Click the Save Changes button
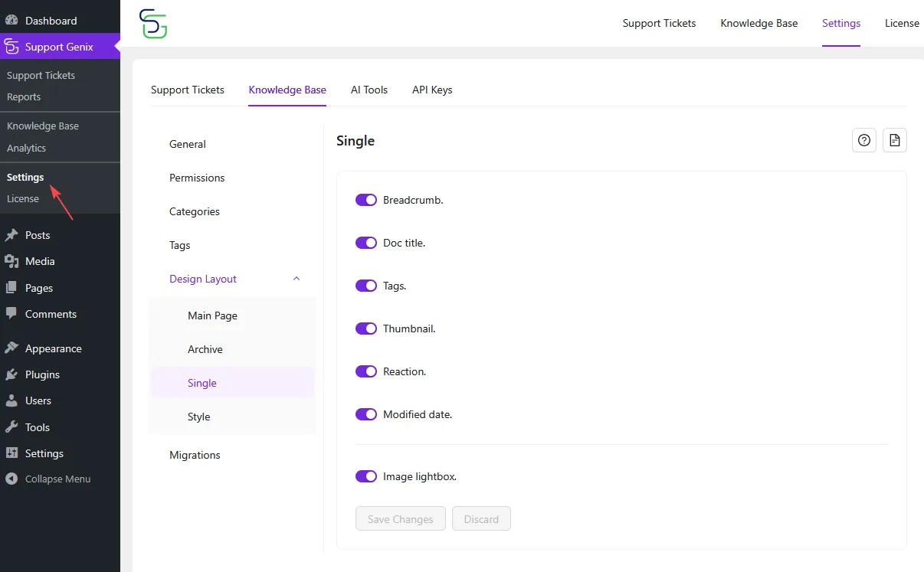The height and width of the screenshot is (572, 924). 400,518
